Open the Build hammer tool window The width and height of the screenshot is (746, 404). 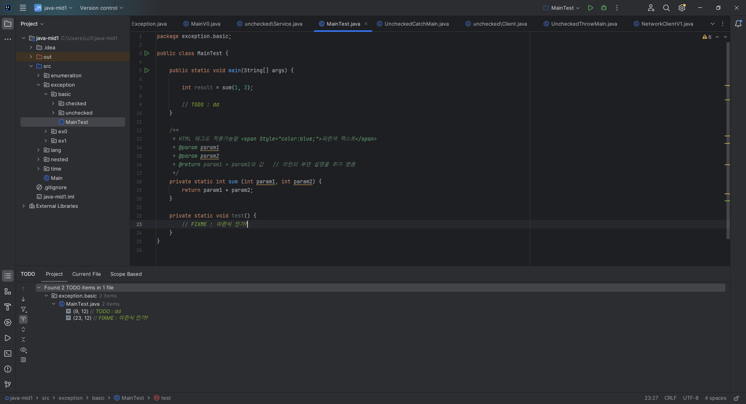[x=8, y=307]
